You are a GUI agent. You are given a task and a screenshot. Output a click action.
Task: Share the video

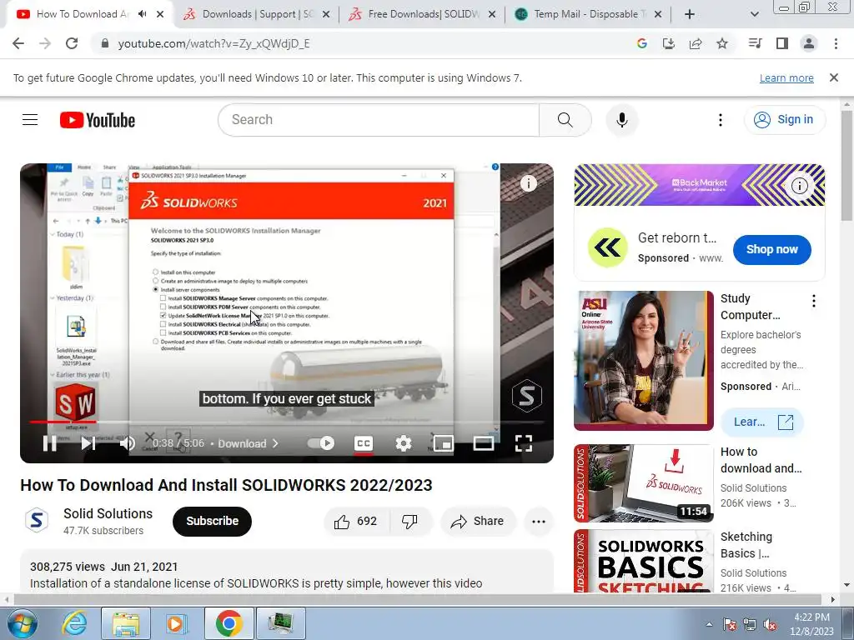[477, 522]
